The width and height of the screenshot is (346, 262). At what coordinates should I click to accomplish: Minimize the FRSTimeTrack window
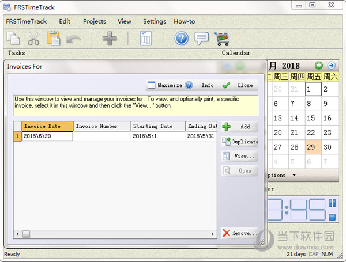tap(299, 5)
